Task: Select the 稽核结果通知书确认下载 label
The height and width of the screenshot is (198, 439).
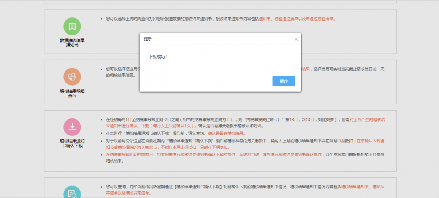Action: [x=72, y=143]
